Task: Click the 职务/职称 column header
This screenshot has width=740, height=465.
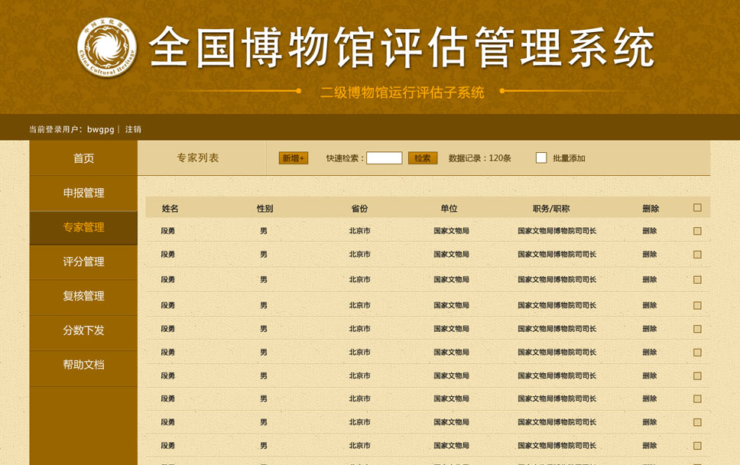Action: 551,209
